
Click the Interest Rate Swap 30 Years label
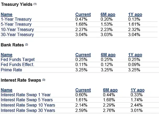click(x=28, y=110)
